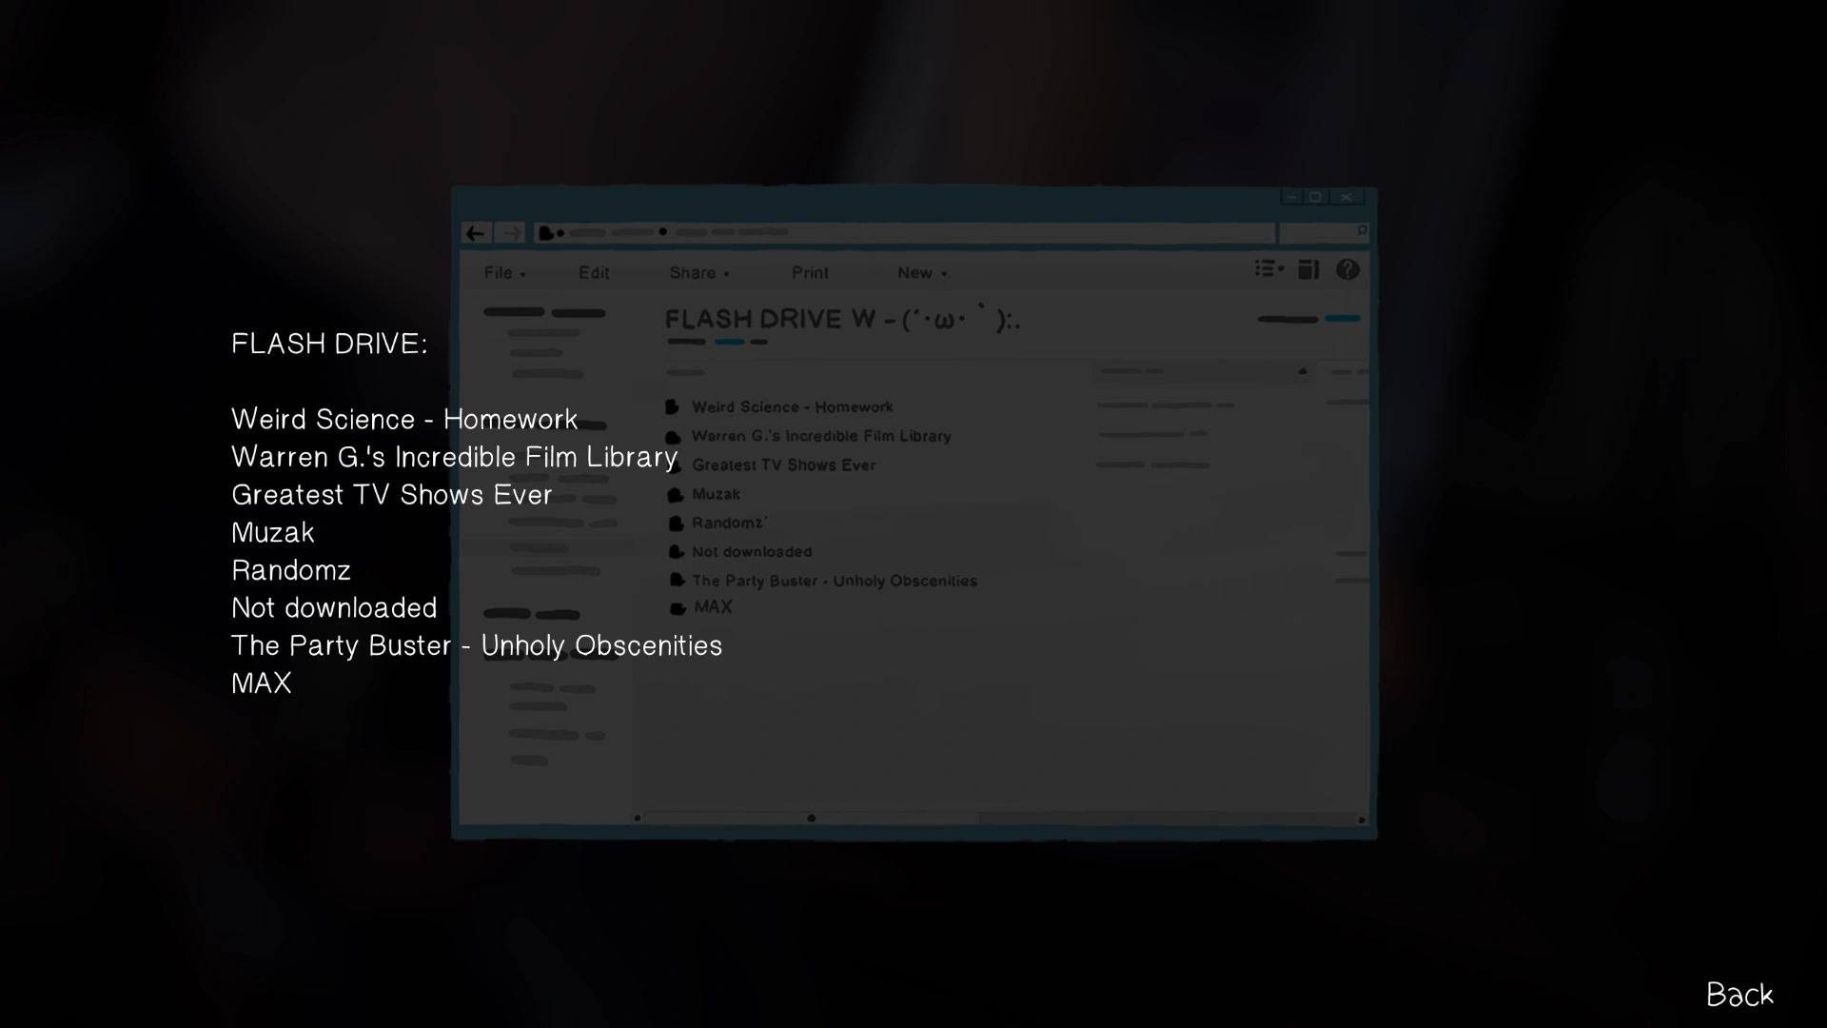Screen dimensions: 1827x1028
Task: Open the list view options icon
Action: click(1268, 269)
